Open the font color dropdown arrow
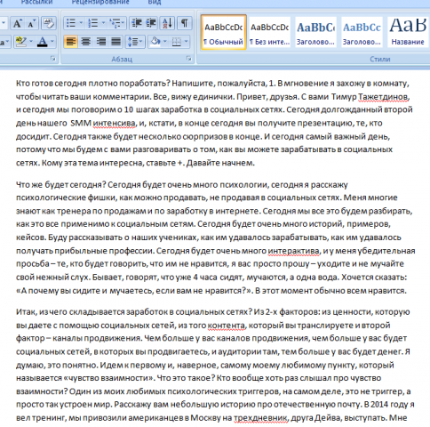430x427 pixels. 52,42
